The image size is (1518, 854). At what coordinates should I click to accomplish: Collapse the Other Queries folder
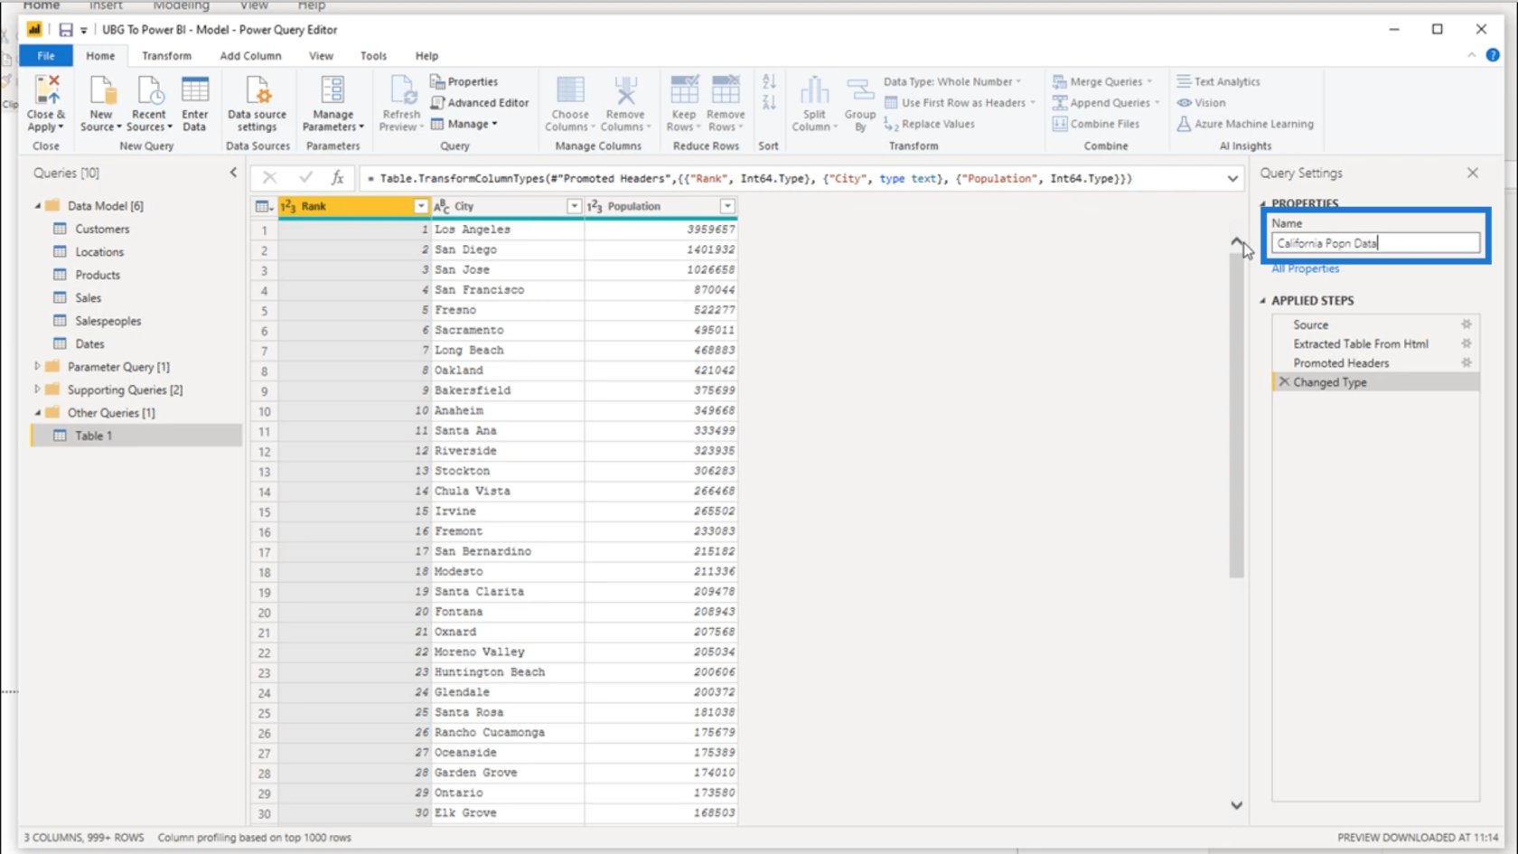pos(38,413)
